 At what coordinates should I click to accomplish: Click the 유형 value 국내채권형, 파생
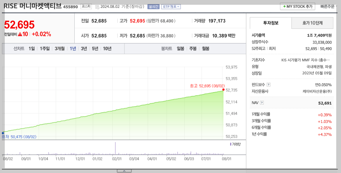(x=319, y=67)
